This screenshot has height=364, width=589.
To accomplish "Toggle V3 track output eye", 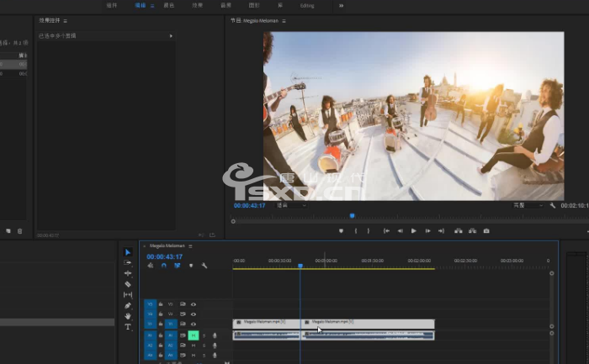I will 194,304.
